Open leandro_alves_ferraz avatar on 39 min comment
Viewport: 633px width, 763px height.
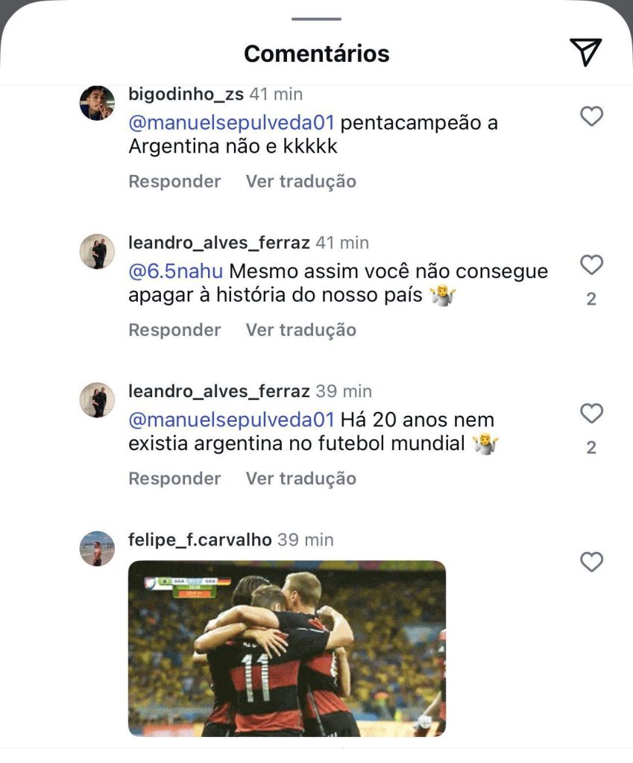click(97, 399)
